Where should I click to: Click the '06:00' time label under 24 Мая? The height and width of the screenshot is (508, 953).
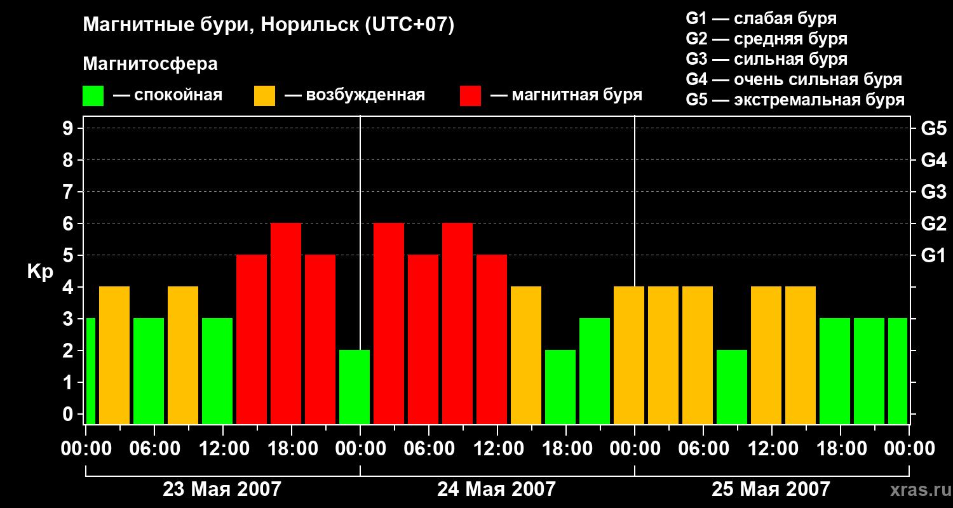click(x=429, y=448)
